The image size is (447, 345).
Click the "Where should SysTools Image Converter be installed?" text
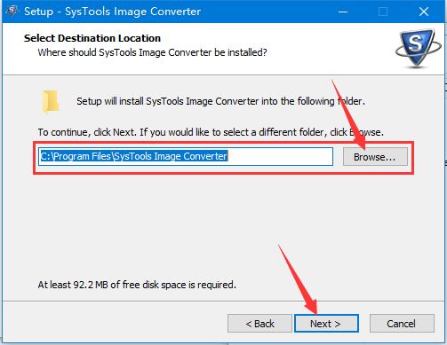(152, 52)
